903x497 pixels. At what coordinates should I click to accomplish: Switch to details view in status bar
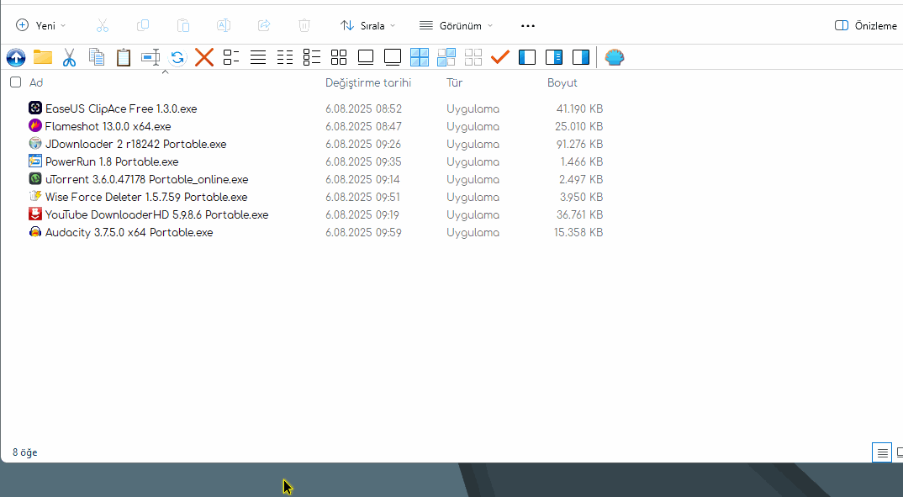(882, 453)
